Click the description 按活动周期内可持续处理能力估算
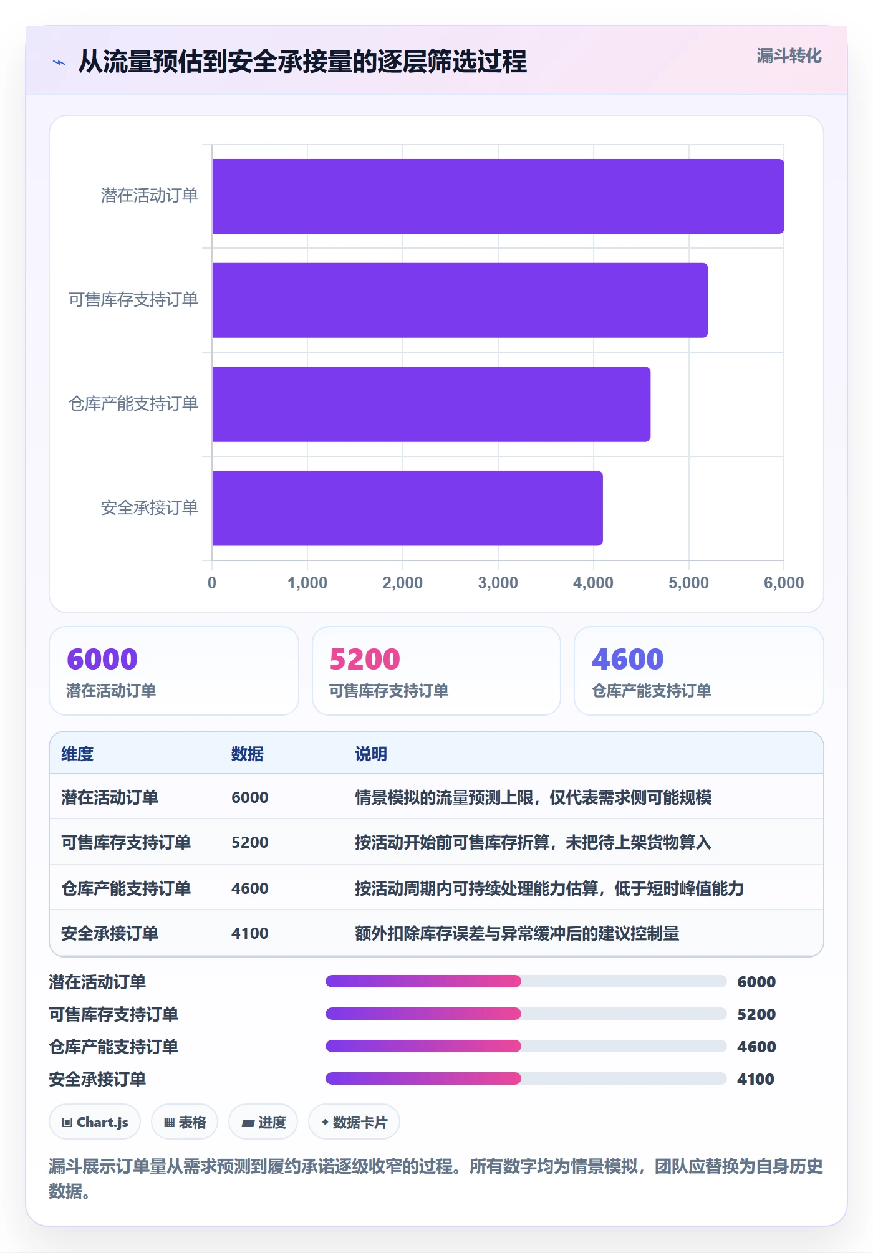 pos(549,888)
